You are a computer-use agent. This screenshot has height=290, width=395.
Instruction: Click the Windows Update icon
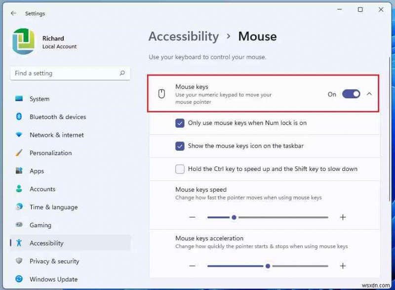[19, 279]
